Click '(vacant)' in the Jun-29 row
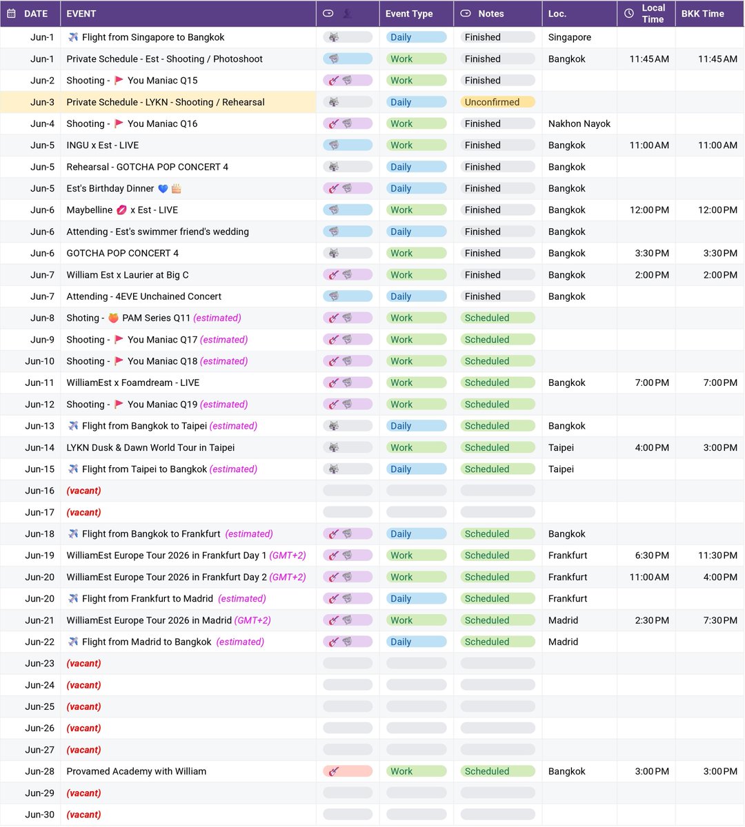745x827 pixels. click(x=83, y=793)
